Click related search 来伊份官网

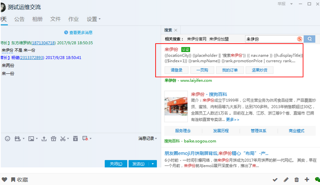point(197,39)
